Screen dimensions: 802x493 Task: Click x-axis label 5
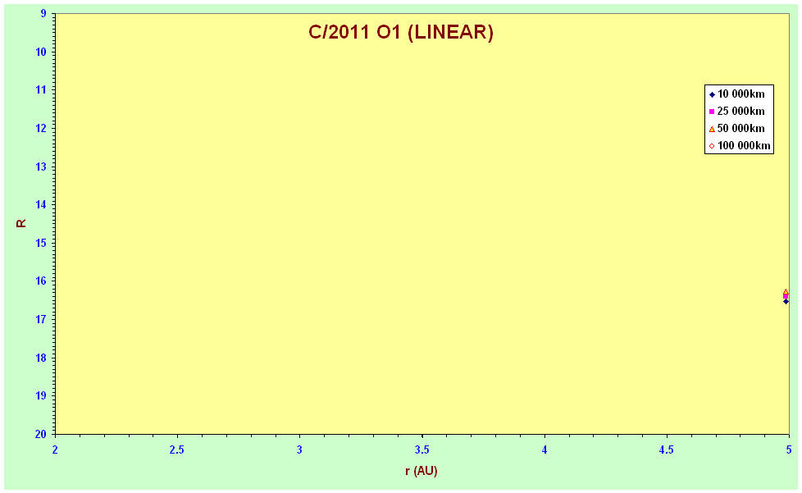click(789, 450)
